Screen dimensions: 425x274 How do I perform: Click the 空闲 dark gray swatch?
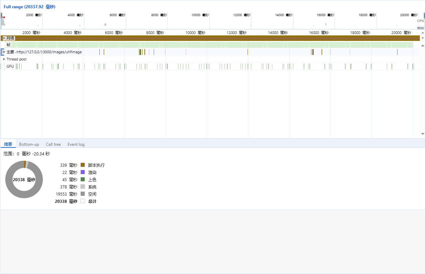pos(83,194)
